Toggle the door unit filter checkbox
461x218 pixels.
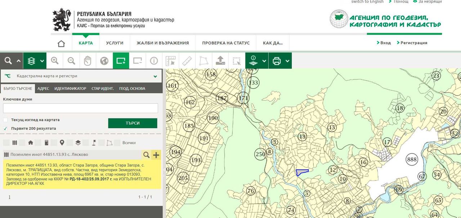(37, 143)
